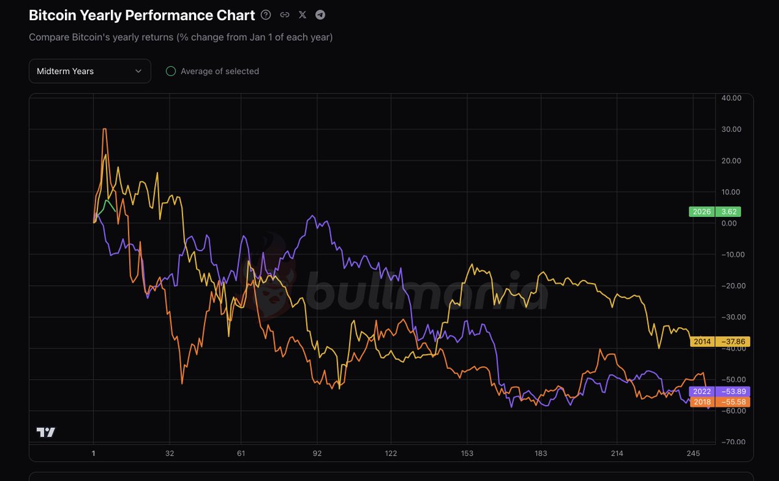The image size is (779, 481).
Task: Click x-axis day label 122
Action: point(391,453)
